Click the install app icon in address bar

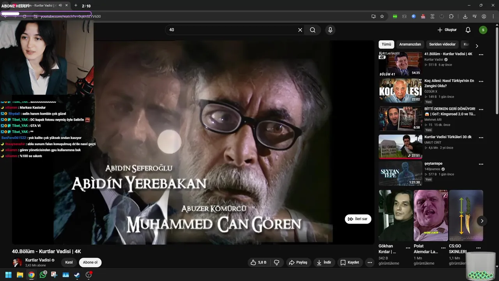coord(373,16)
